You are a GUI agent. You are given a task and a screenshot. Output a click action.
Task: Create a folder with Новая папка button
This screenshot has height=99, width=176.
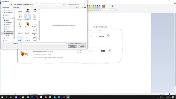[x=16, y=7]
